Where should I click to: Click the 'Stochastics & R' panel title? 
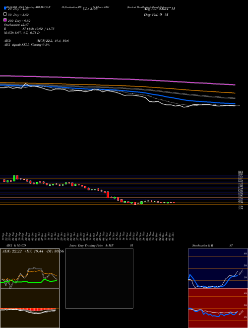[x=203, y=246]
